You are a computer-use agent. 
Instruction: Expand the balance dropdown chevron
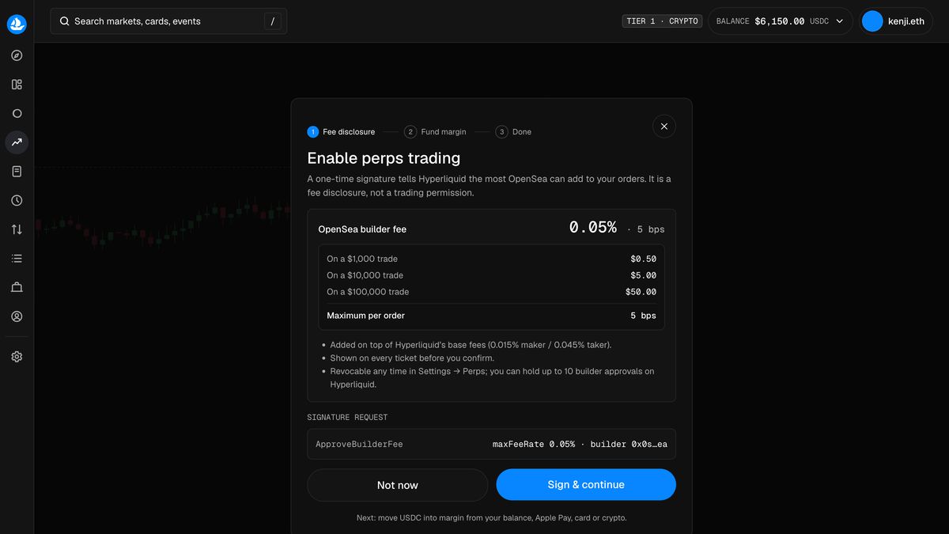pyautogui.click(x=840, y=21)
